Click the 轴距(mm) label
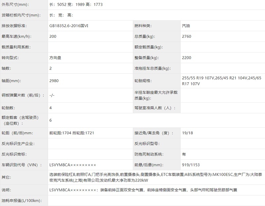 (11, 81)
